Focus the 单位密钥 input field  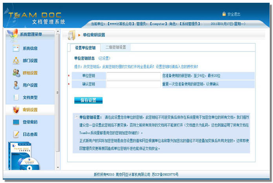[x=134, y=76]
